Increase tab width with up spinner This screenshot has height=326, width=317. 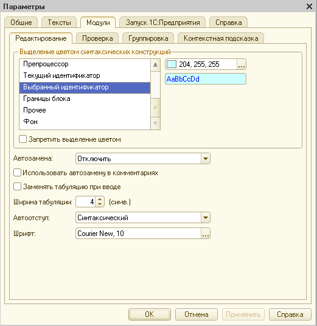point(100,199)
